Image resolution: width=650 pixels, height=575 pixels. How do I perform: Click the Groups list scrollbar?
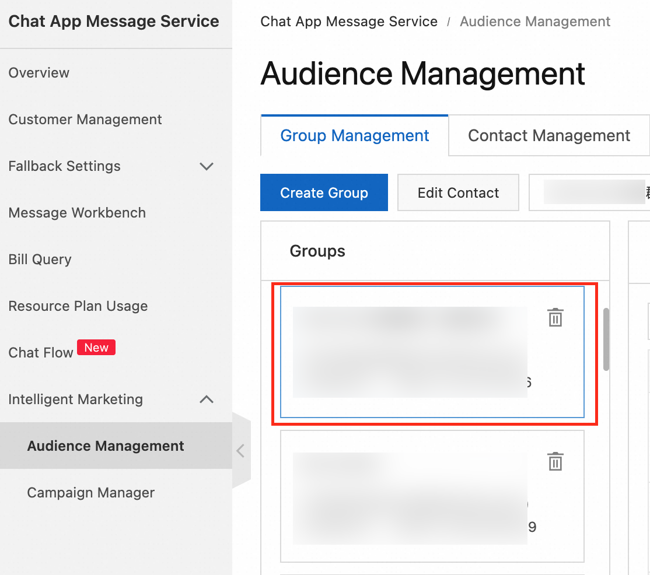tap(606, 339)
